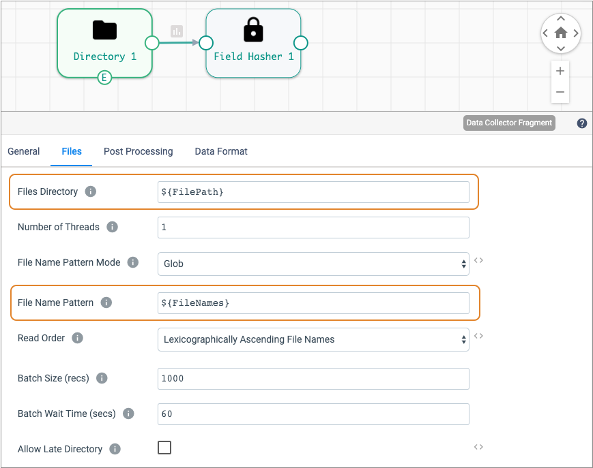Click the Data Collector Fragment badge
593x468 pixels.
click(508, 123)
